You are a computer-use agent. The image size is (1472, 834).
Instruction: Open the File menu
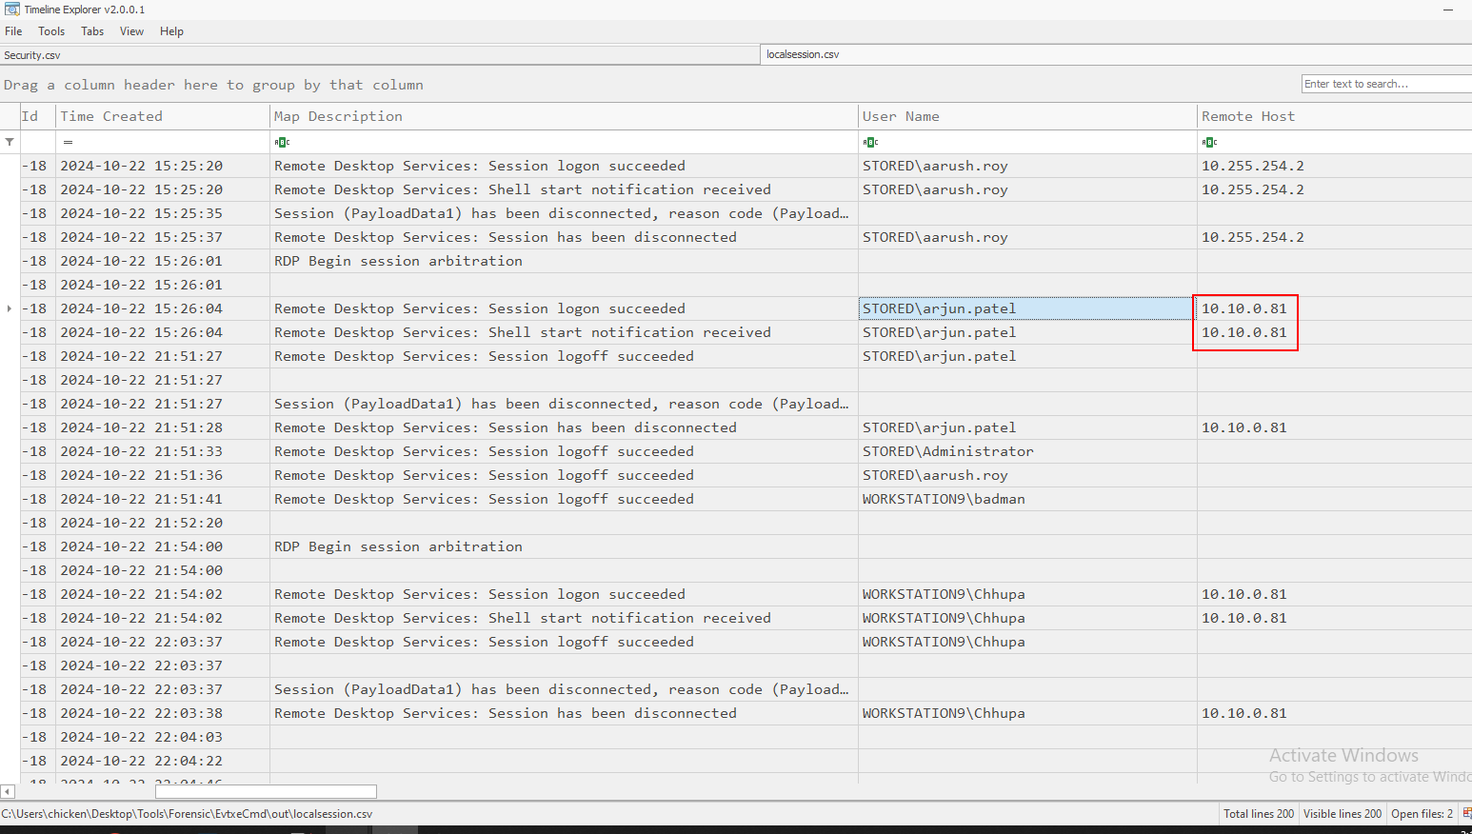(13, 31)
